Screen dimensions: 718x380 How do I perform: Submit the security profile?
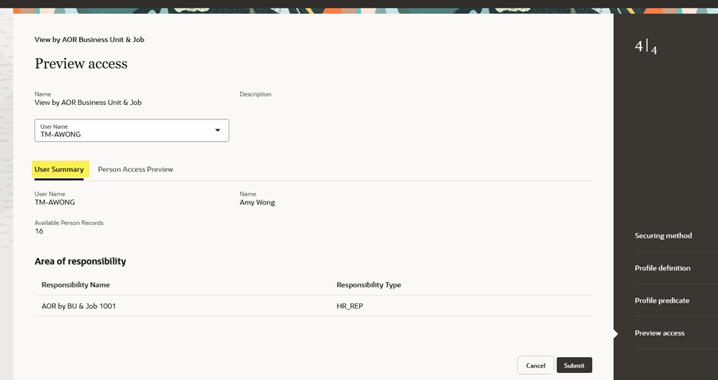coord(575,365)
